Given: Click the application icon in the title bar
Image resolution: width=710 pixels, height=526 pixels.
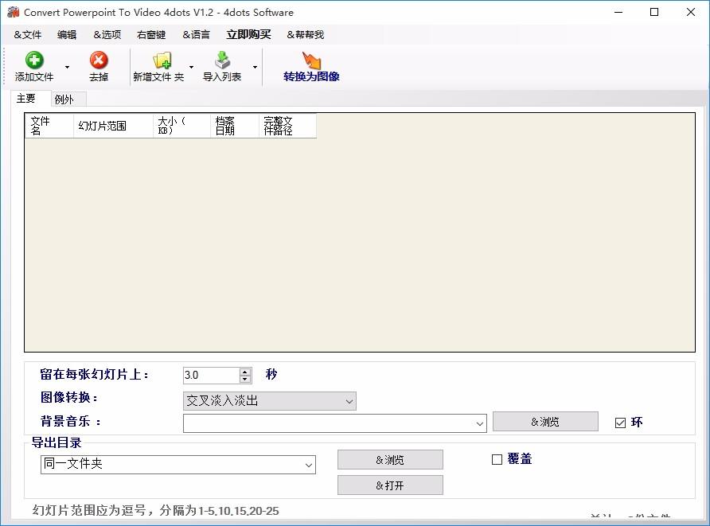Looking at the screenshot, I should (x=13, y=12).
